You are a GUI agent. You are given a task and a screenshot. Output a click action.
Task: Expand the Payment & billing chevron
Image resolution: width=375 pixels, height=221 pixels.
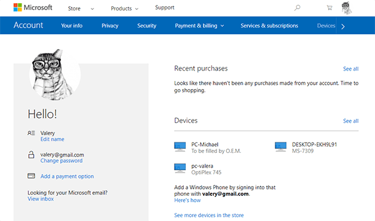coord(222,26)
